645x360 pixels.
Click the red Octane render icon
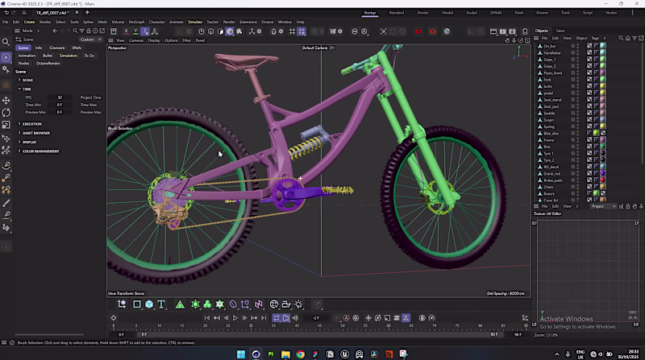[x=418, y=31]
